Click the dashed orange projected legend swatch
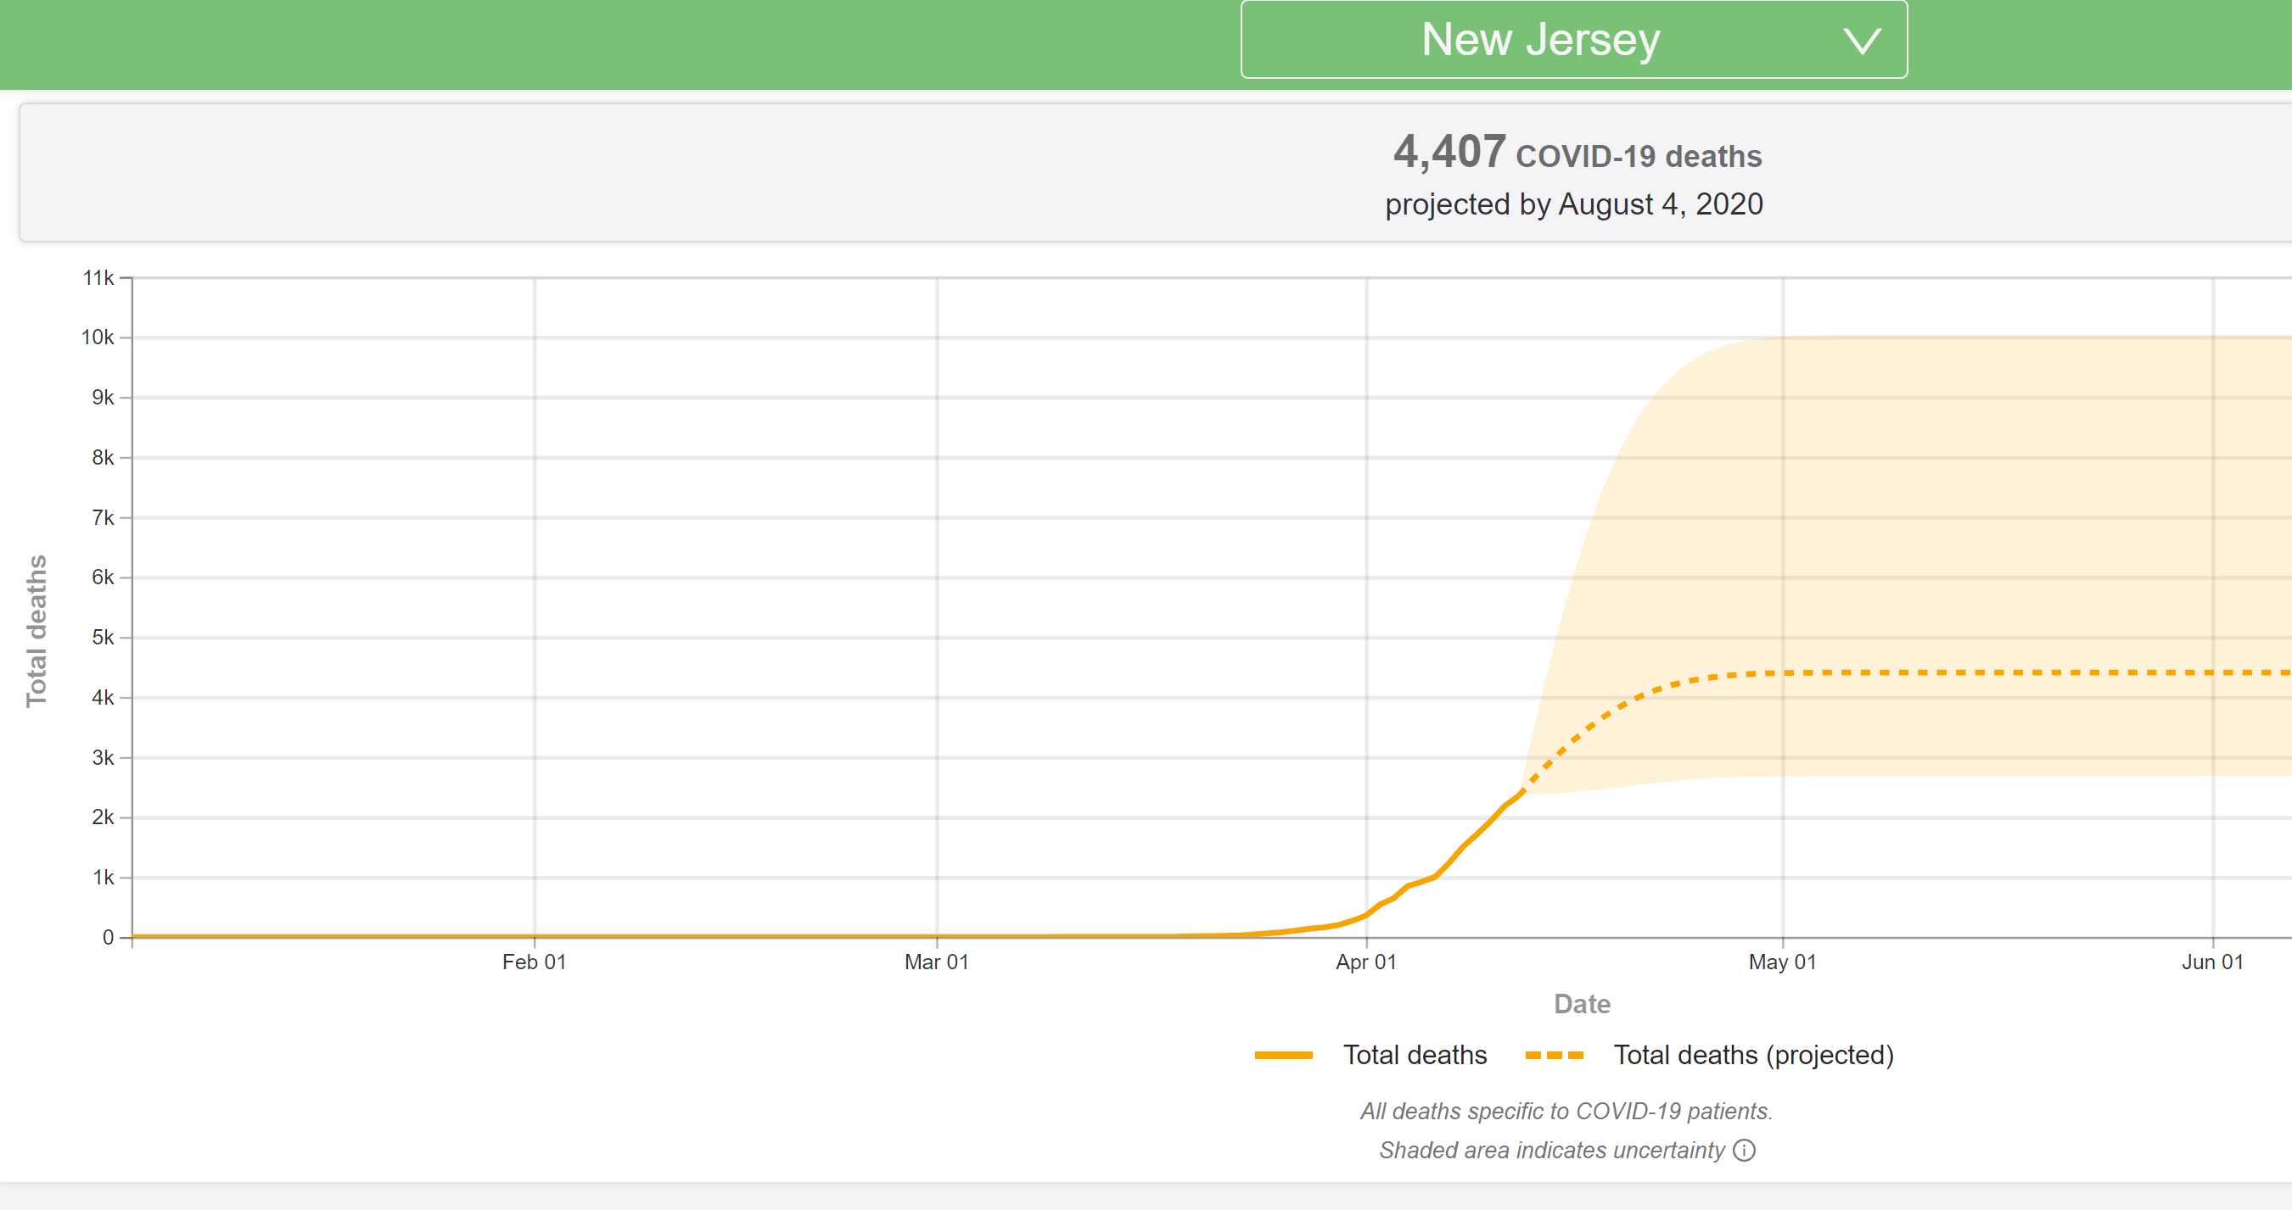Viewport: 2292px width, 1210px height. [x=1555, y=1056]
